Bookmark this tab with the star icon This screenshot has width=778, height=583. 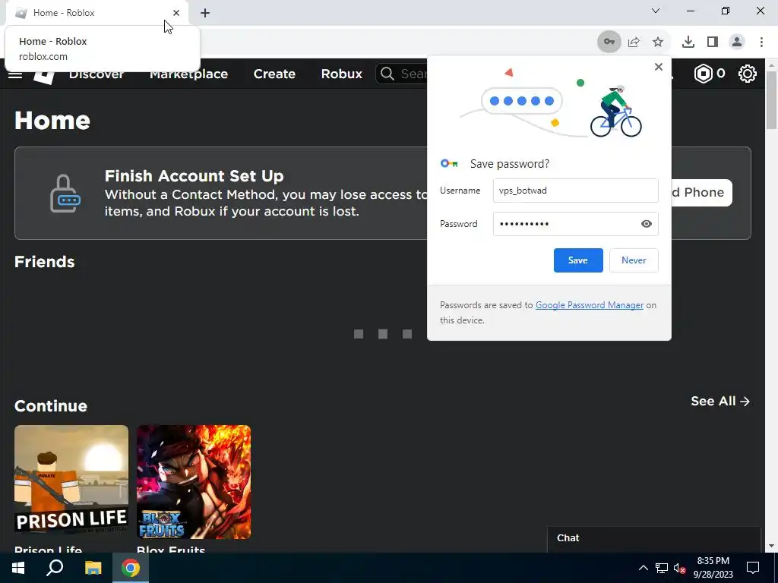[x=658, y=43]
